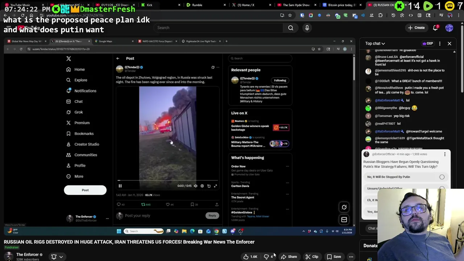The width and height of the screenshot is (464, 261).
Task: Click the X logo in the X sidebar
Action: point(69,58)
